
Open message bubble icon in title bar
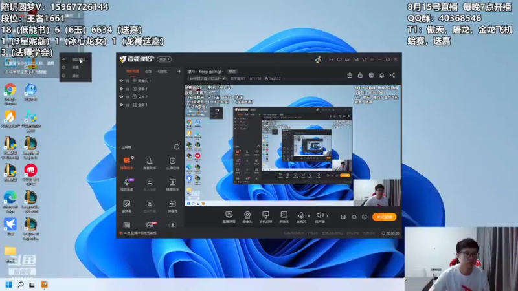pos(347,59)
